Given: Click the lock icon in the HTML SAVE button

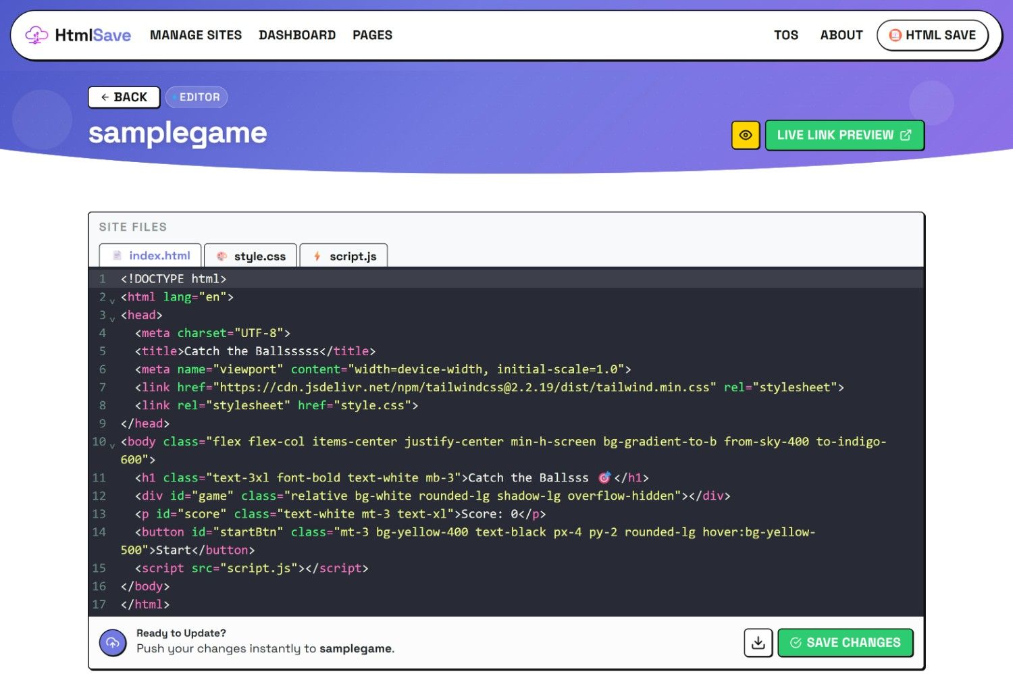Looking at the screenshot, I should (895, 35).
